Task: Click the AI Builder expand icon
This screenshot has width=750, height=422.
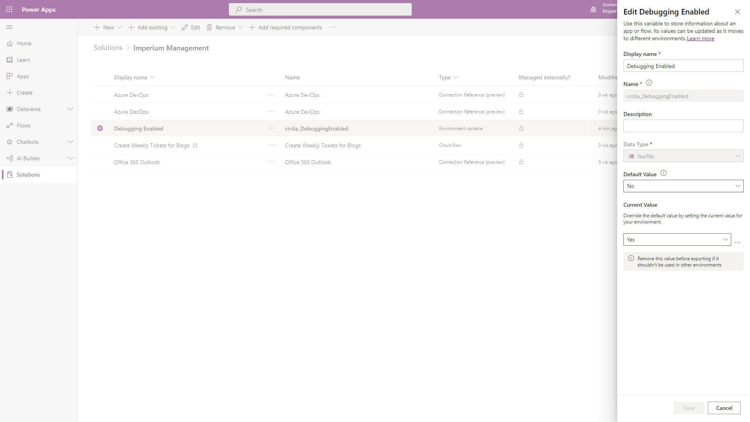Action: [71, 158]
